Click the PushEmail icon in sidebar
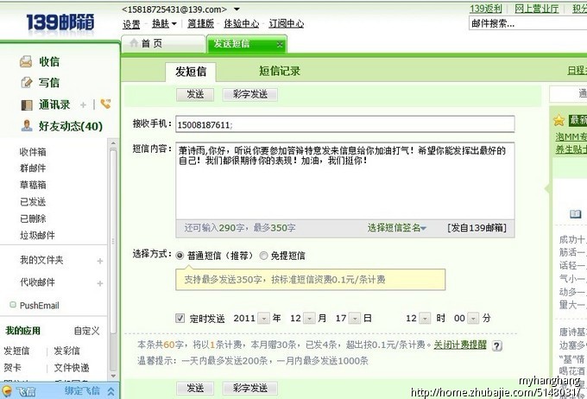Screen dimensions: 587x399 click(13, 305)
